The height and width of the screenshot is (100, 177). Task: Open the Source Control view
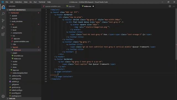[3, 21]
